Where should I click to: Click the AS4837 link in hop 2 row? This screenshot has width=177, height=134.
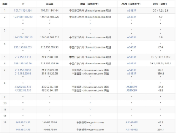132,17
